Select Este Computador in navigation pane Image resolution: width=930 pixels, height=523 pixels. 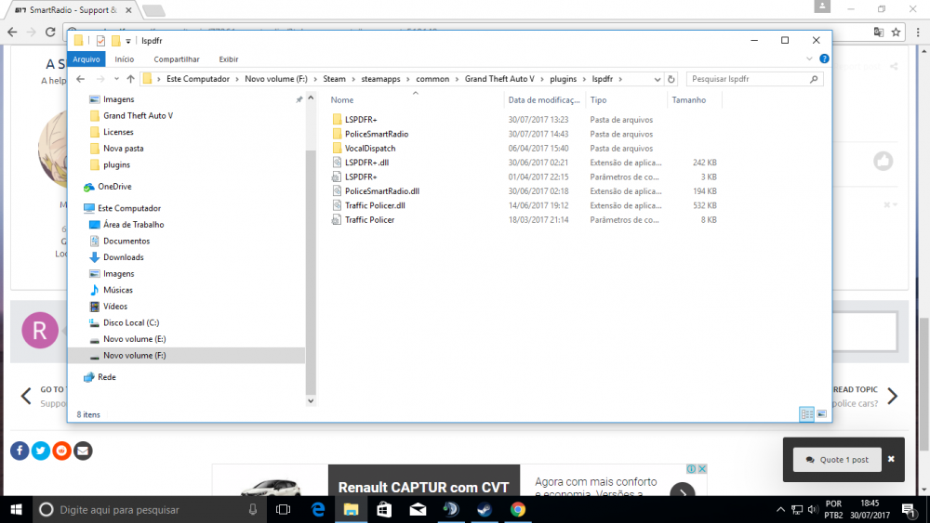tap(129, 208)
